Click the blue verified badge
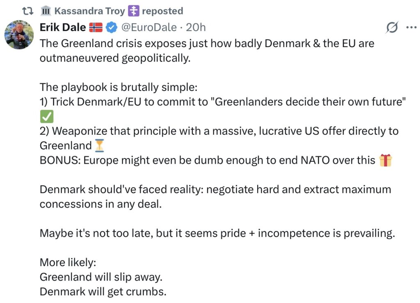This screenshot has width=420, height=303. coord(111,28)
